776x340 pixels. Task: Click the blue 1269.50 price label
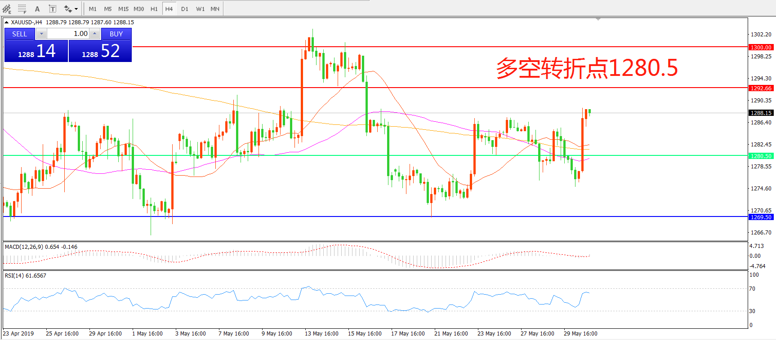[x=761, y=217]
